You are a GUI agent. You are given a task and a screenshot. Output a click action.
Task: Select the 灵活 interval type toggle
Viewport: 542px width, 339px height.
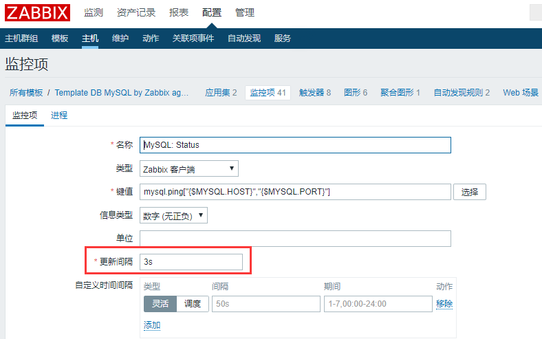(160, 304)
